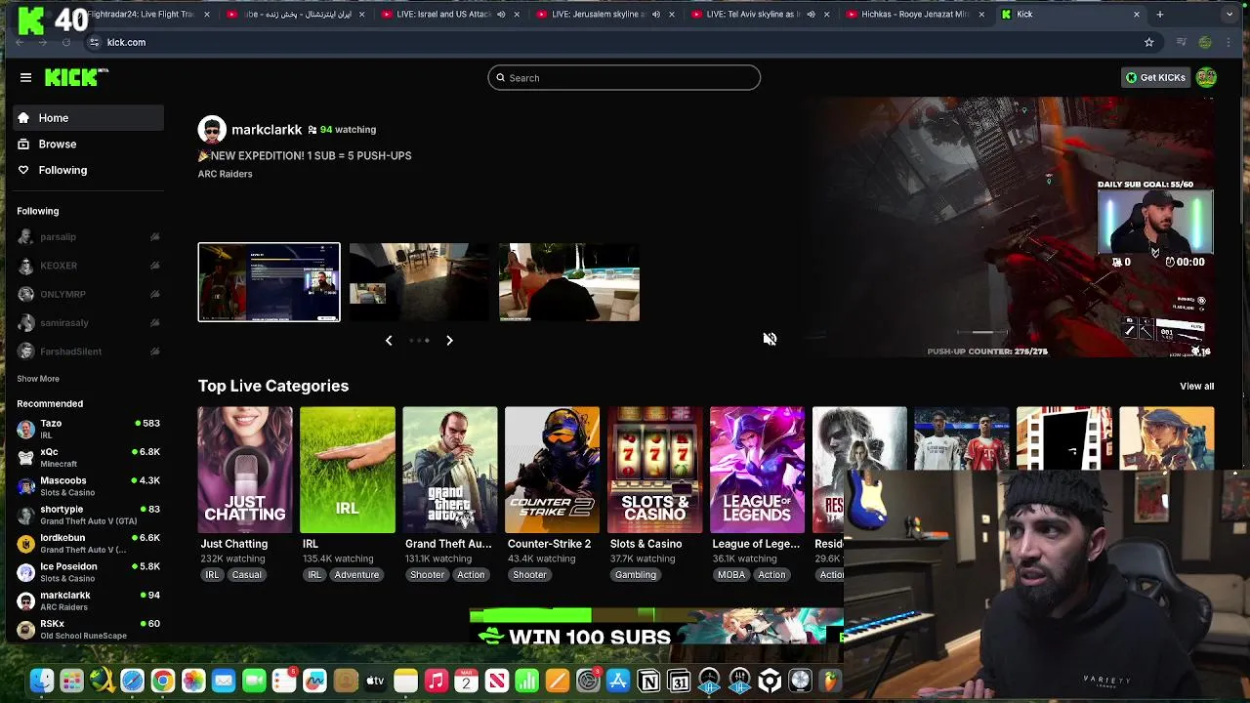1250x703 pixels.
Task: Open a new browser tab
Action: click(x=1160, y=15)
